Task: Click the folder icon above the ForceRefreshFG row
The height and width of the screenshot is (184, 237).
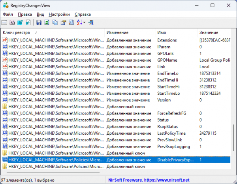Action: pos(5,107)
